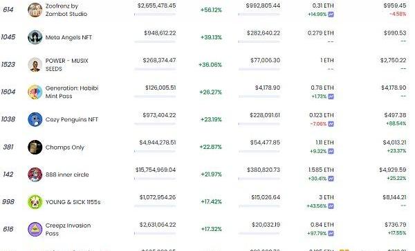Open Generation: Habibi Mint Pass avatar

point(35,92)
